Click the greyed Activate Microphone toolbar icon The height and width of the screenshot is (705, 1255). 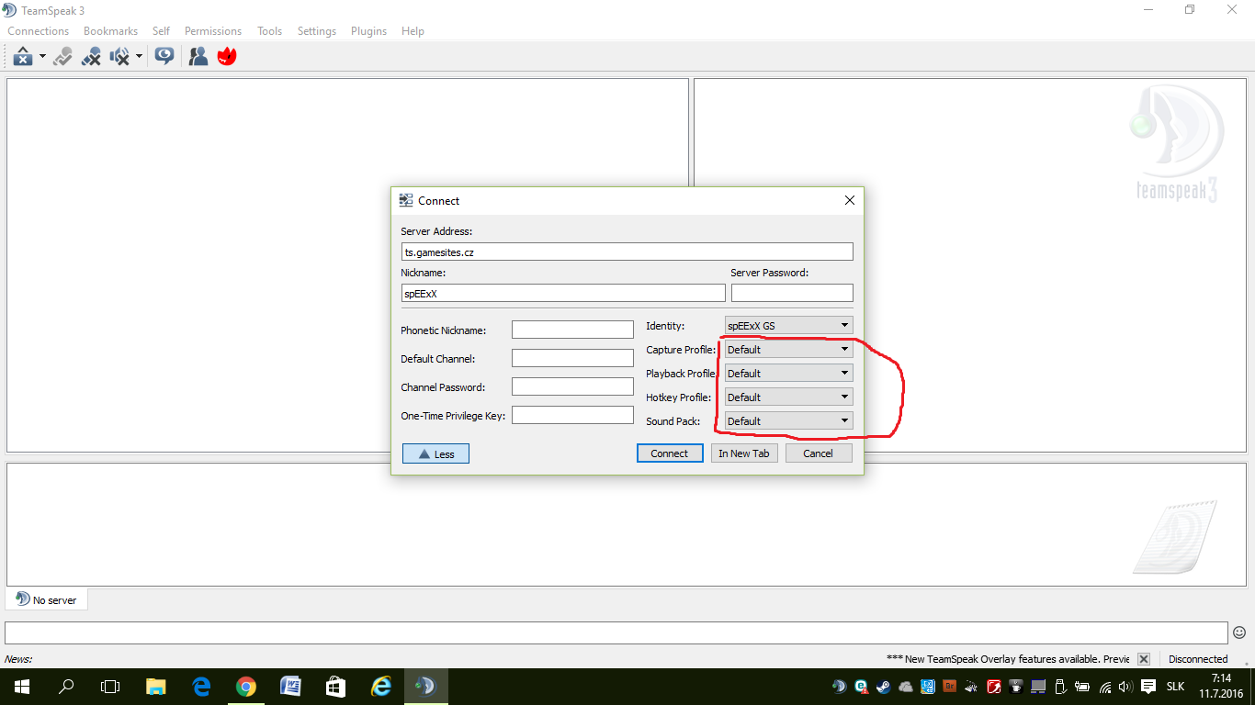tap(62, 57)
